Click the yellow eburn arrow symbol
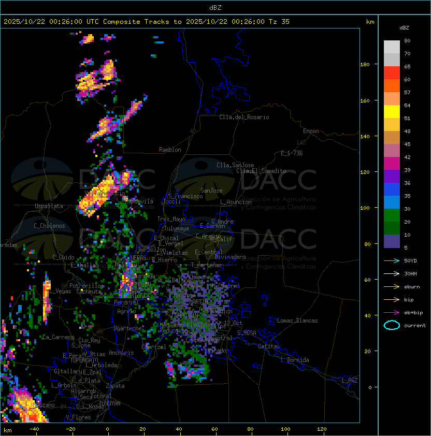Viewport: 431px width, 436px height. [392, 287]
